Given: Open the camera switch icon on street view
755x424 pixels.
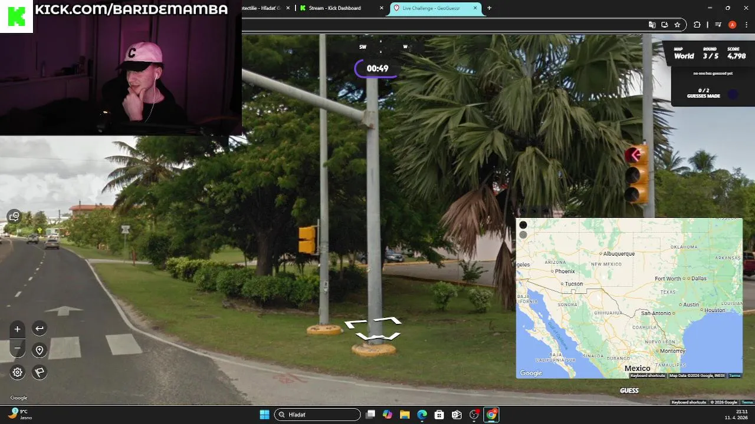Looking at the screenshot, I should (x=14, y=216).
